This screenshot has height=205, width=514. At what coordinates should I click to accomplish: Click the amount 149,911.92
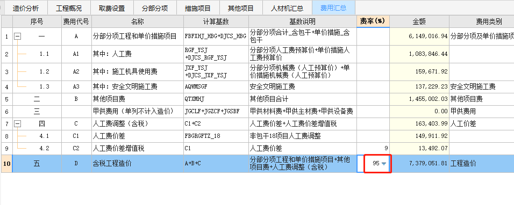(x=419, y=136)
